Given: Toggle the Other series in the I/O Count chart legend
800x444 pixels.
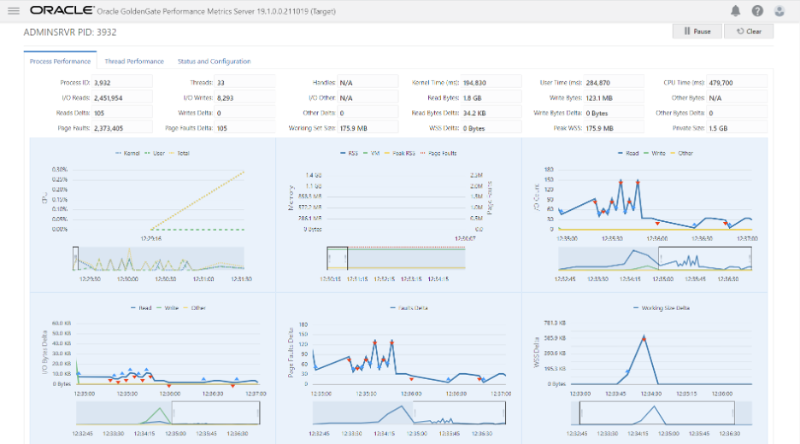Looking at the screenshot, I should 682,153.
